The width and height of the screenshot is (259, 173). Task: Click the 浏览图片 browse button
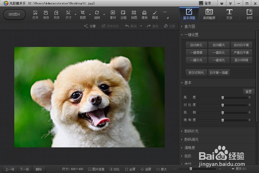coord(14,15)
